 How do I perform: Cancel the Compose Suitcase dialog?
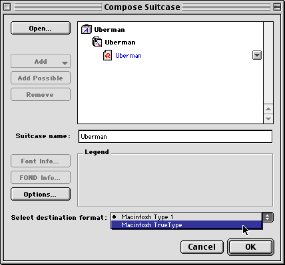coord(202,246)
